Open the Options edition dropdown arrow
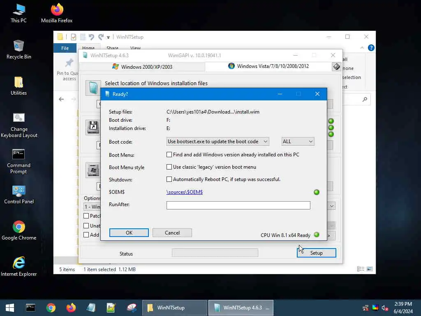The width and height of the screenshot is (421, 316). pyautogui.click(x=332, y=206)
